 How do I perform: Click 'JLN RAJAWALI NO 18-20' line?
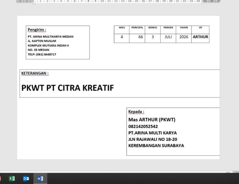152,139
